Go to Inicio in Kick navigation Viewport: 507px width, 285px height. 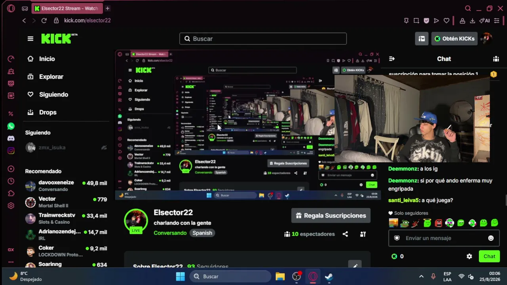click(47, 59)
